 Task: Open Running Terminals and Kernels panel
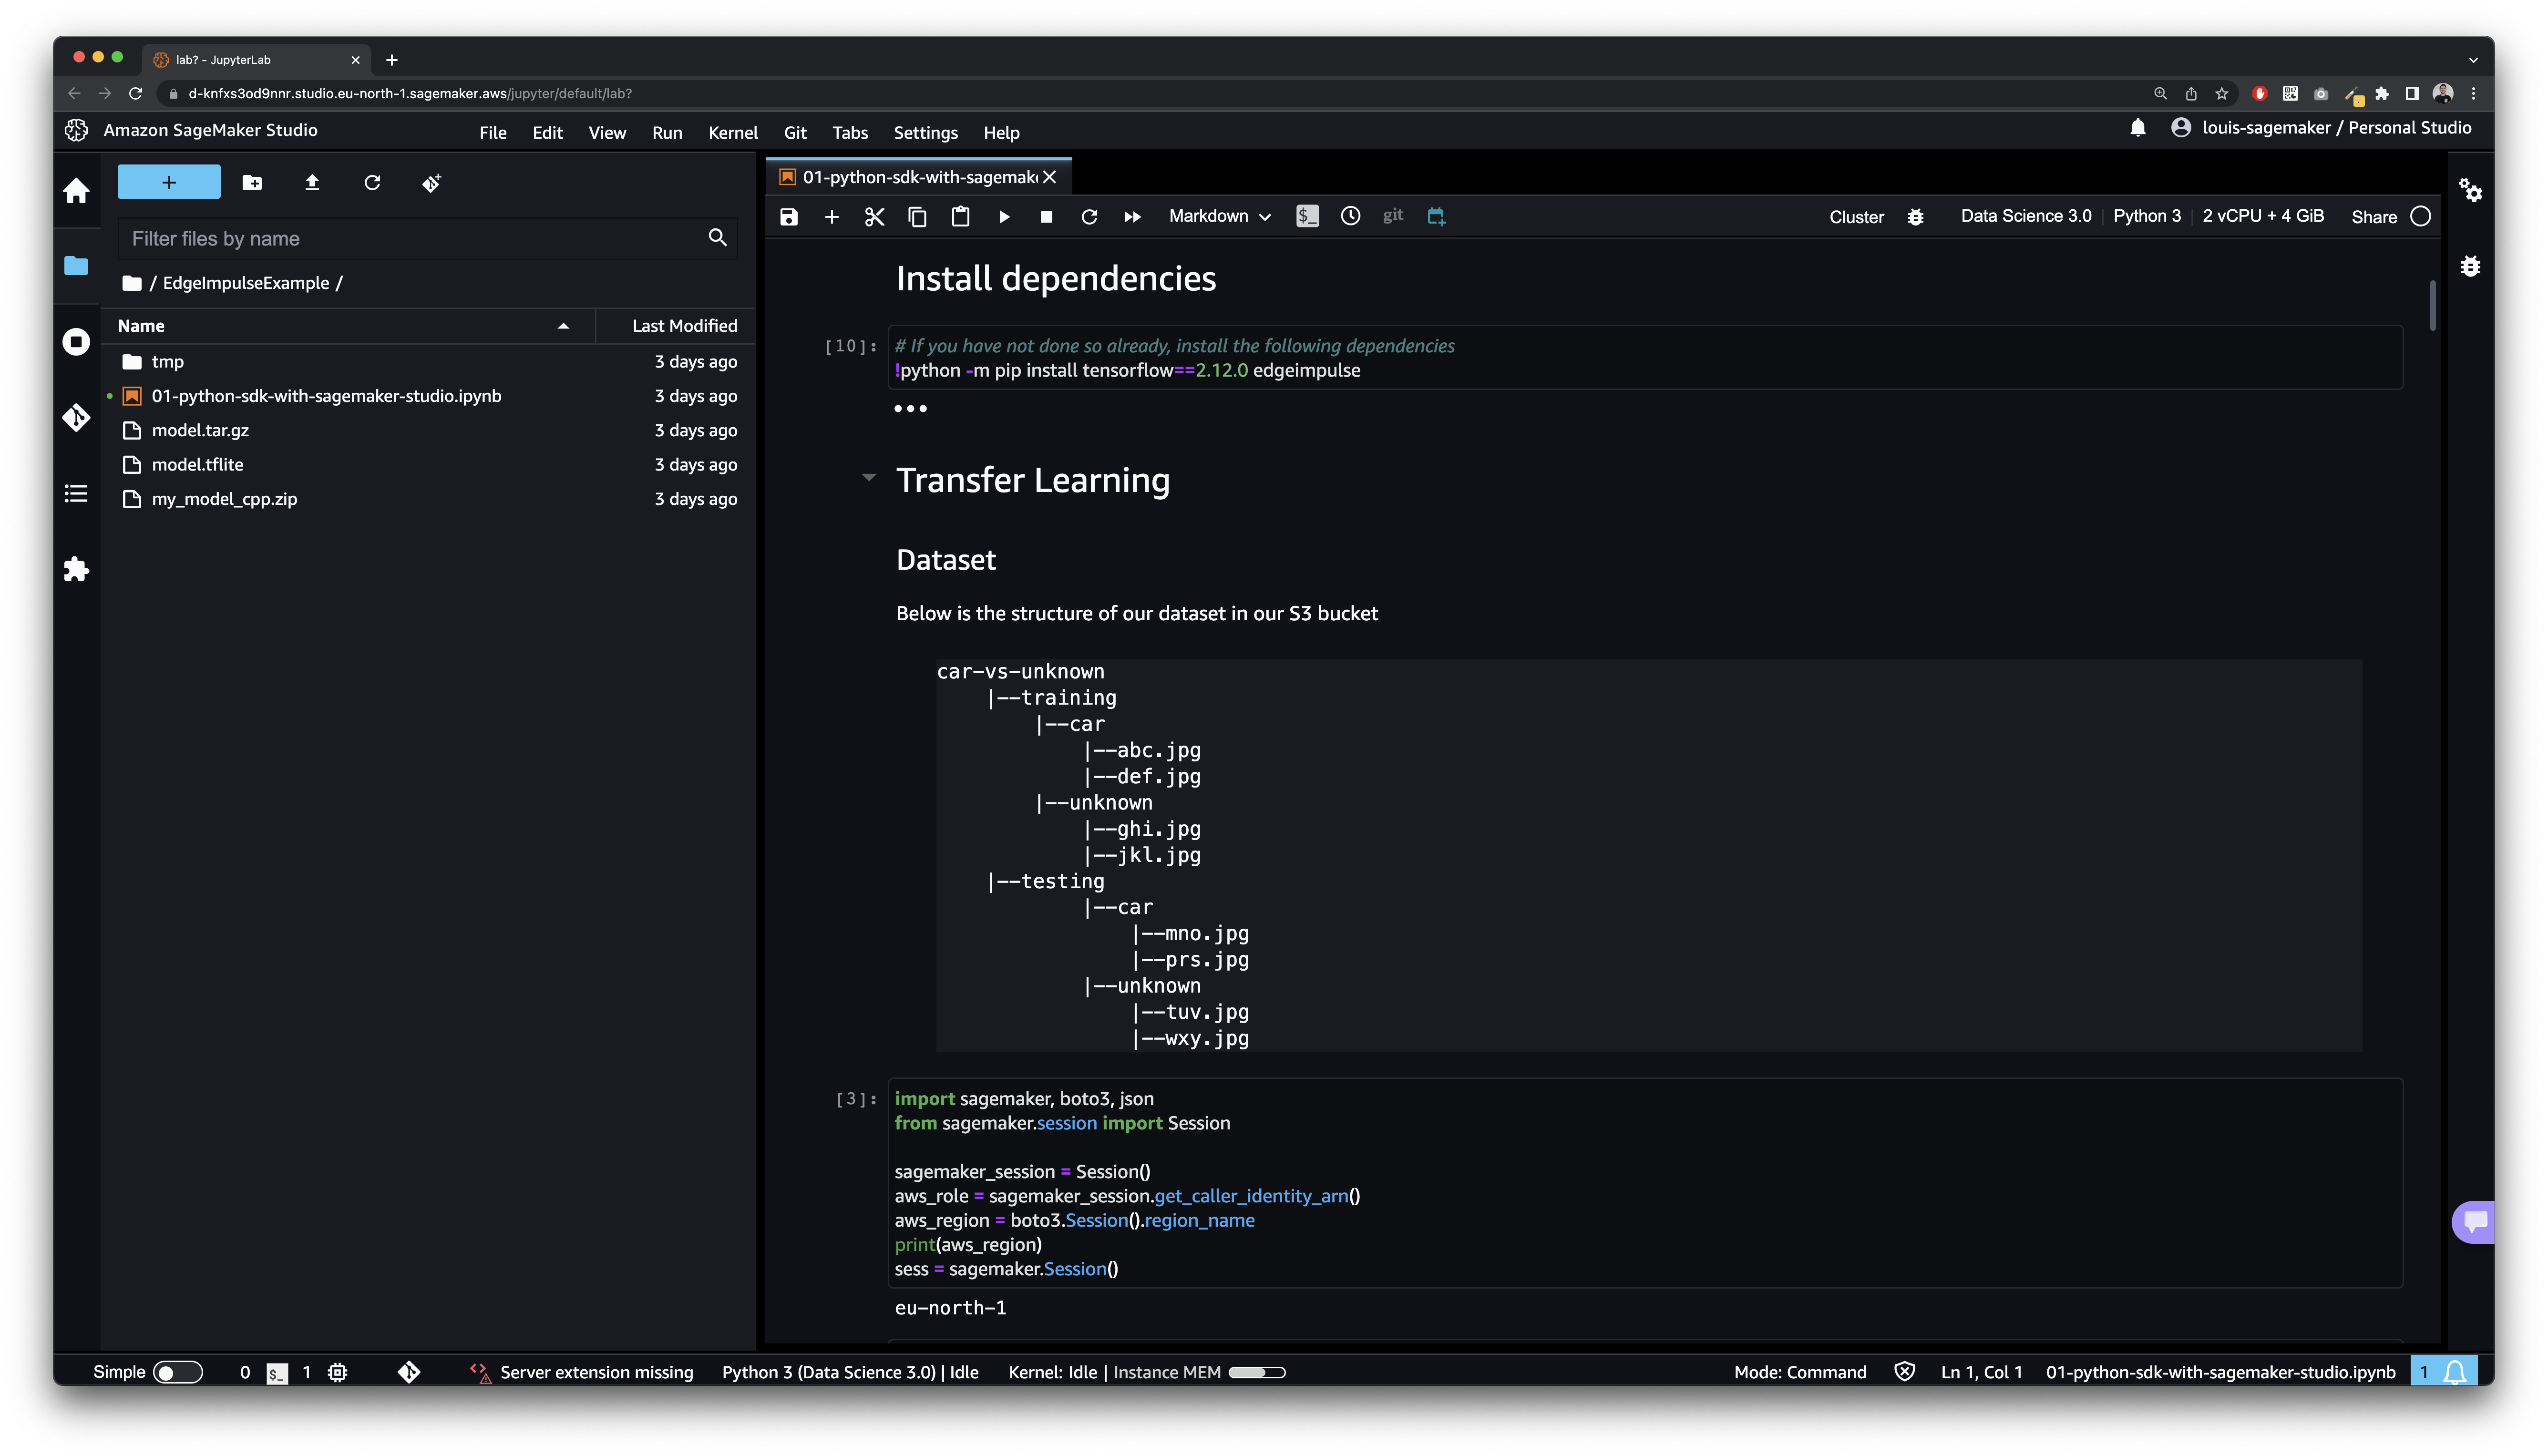click(x=76, y=342)
